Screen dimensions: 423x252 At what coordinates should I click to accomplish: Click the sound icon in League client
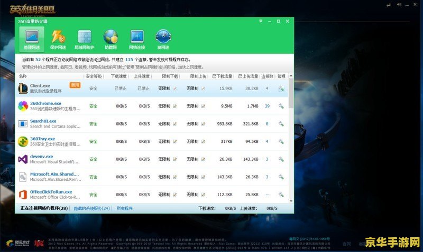click(399, 5)
